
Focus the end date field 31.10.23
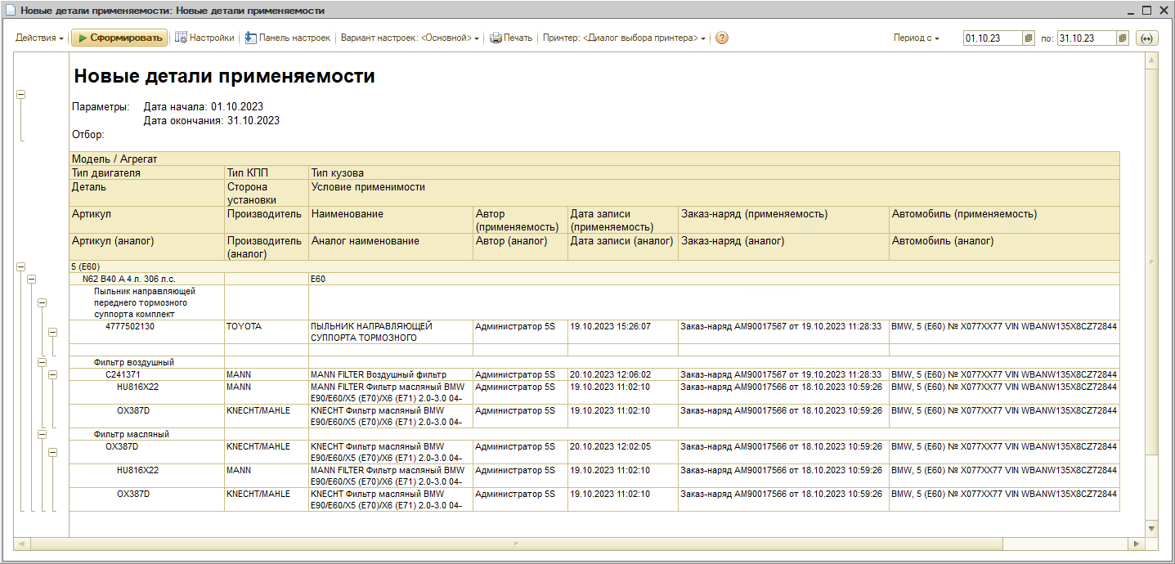[1087, 38]
